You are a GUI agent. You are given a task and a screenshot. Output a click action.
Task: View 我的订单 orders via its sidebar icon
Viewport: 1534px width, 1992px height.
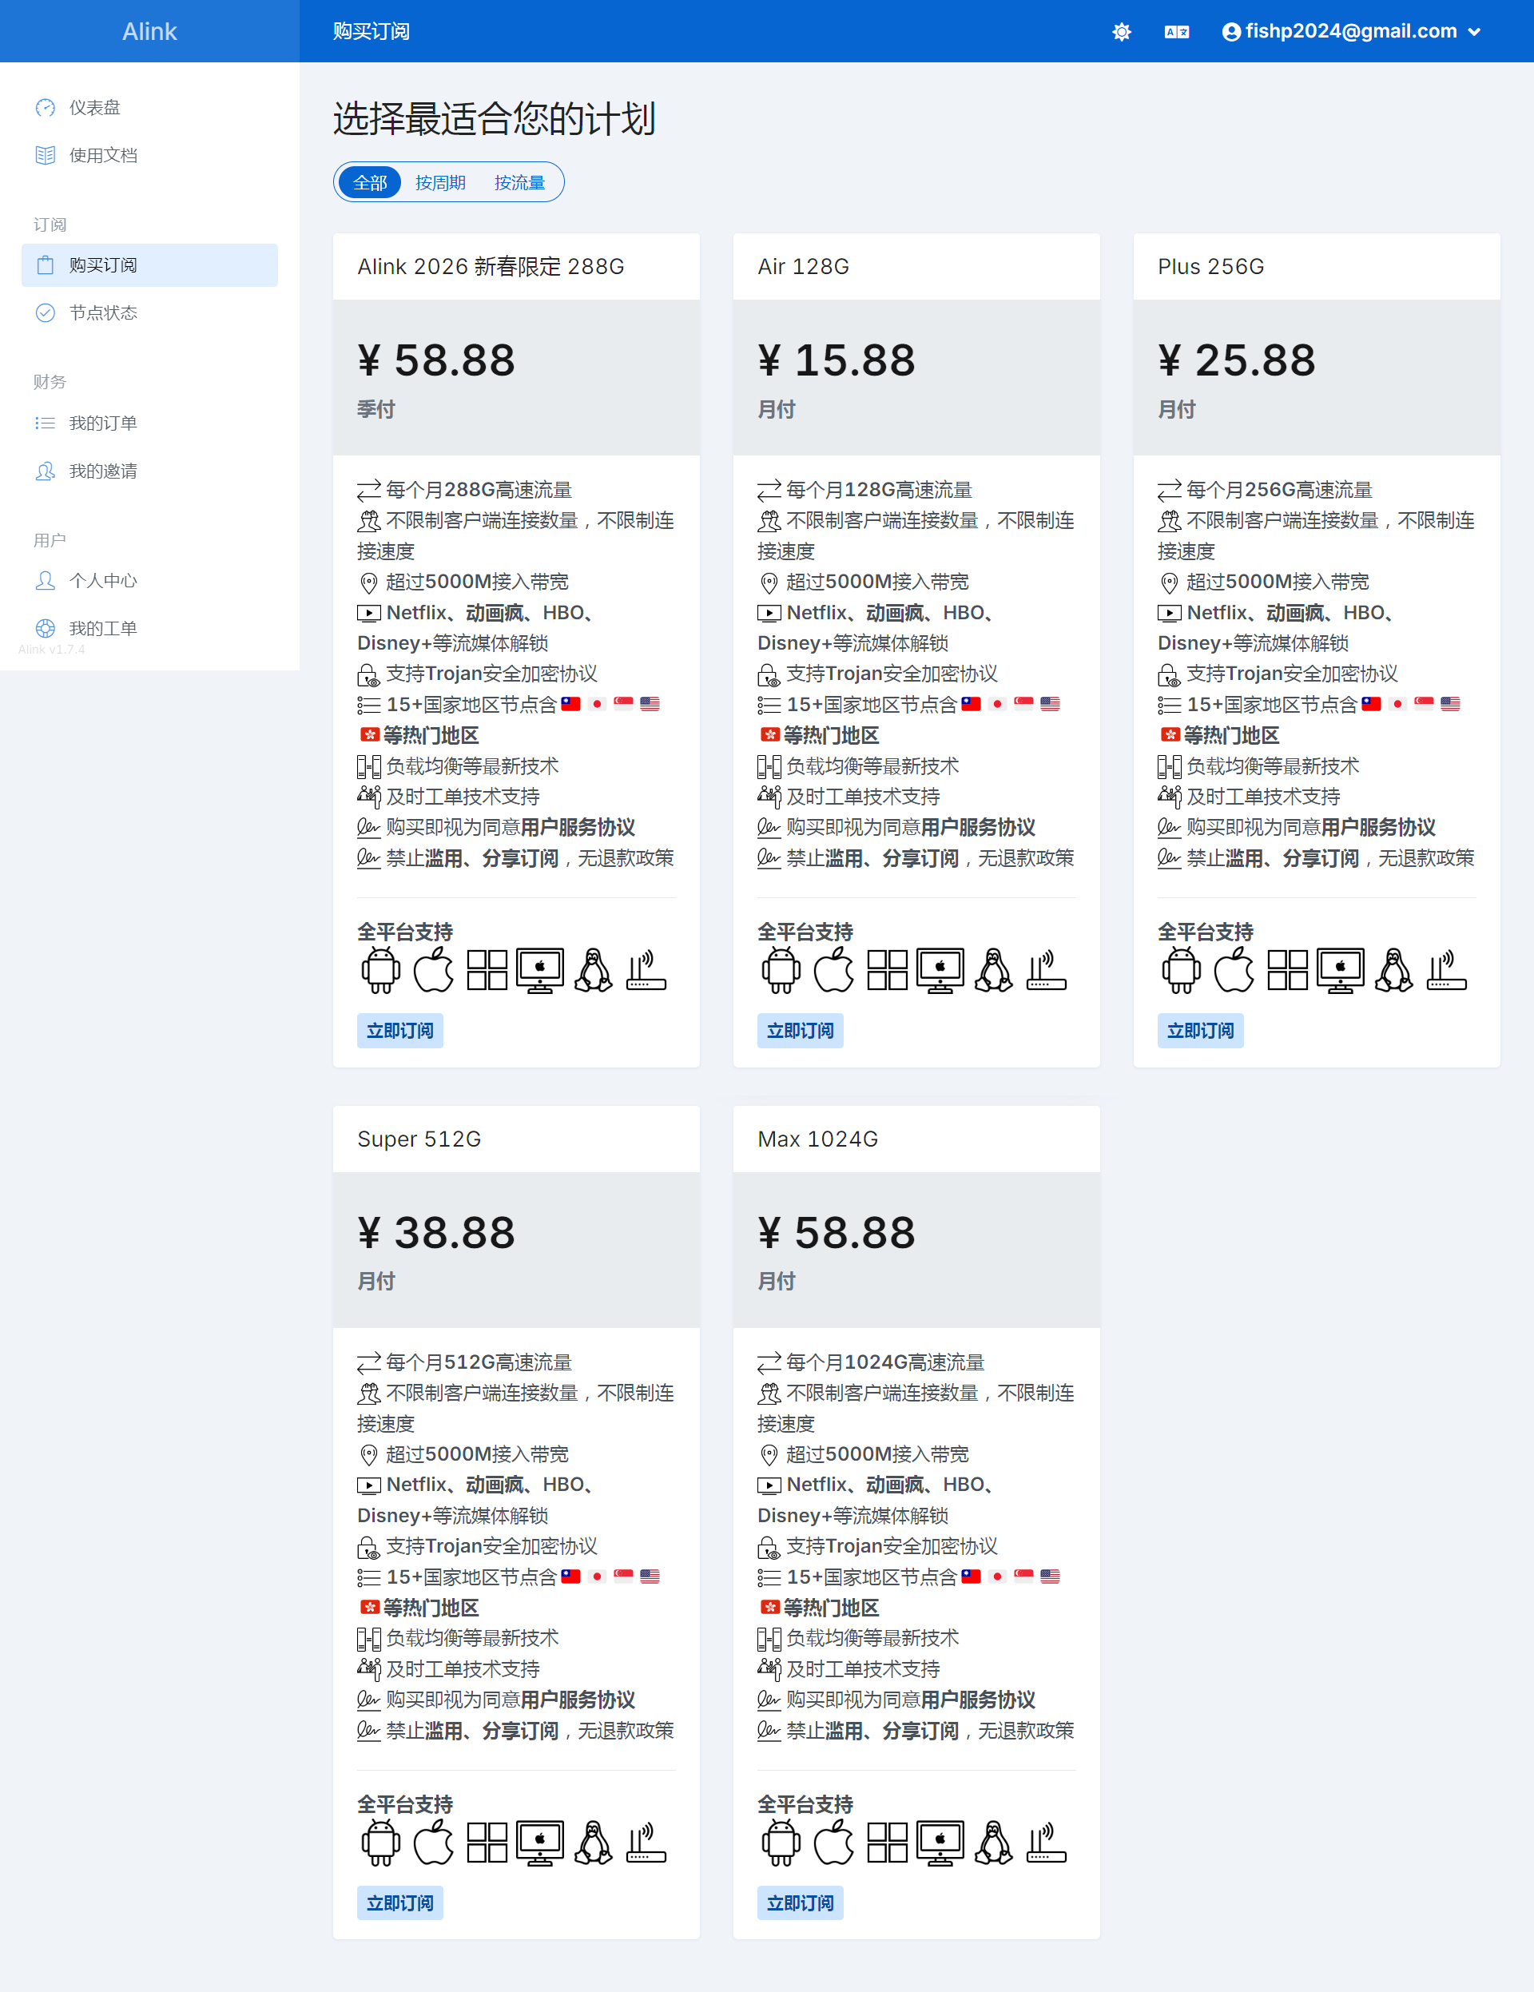(x=46, y=423)
